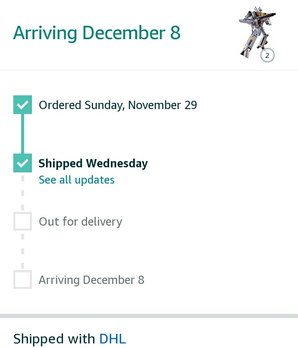Viewport: 298px width, 348px height.
Task: Click the green checkmark beside Ordered Sunday
Action: 22,105
